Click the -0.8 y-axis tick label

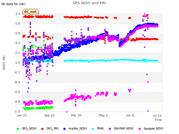pyautogui.click(x=17, y=102)
